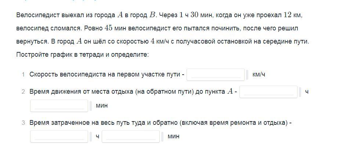The height and width of the screenshot is (157, 361).
Task: Click the math symbol B in problem text
Action: pyautogui.click(x=152, y=15)
